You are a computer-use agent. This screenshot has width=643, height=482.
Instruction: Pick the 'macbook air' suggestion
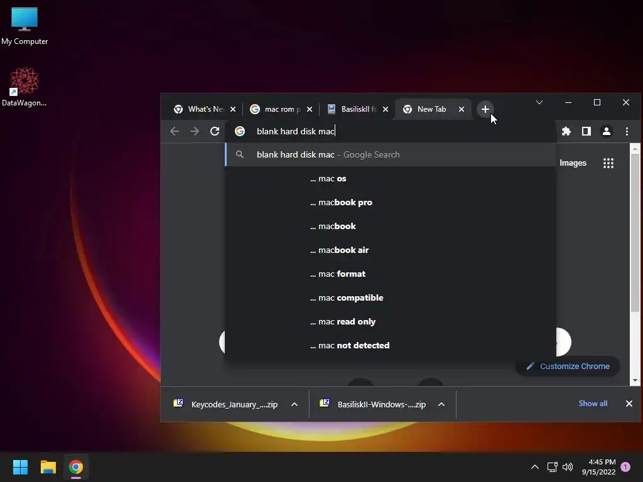(391, 250)
